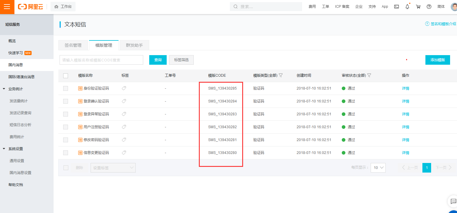Filter by 审核状态 funnel icon

(x=369, y=75)
